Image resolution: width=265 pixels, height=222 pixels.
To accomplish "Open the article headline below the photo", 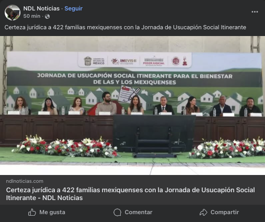I will pyautogui.click(x=131, y=194).
